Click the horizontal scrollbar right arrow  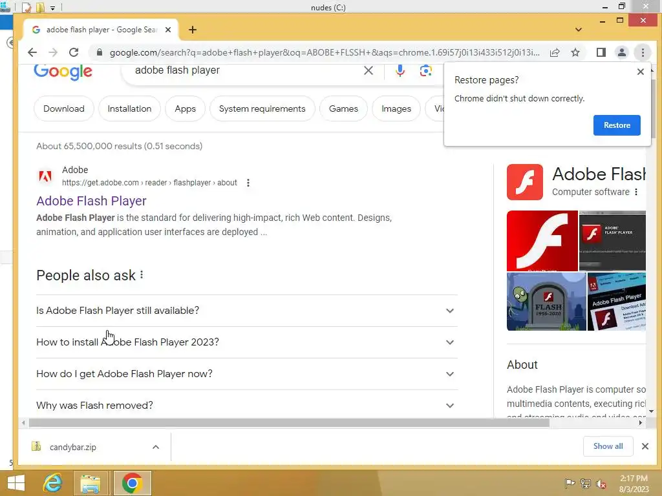(x=641, y=422)
